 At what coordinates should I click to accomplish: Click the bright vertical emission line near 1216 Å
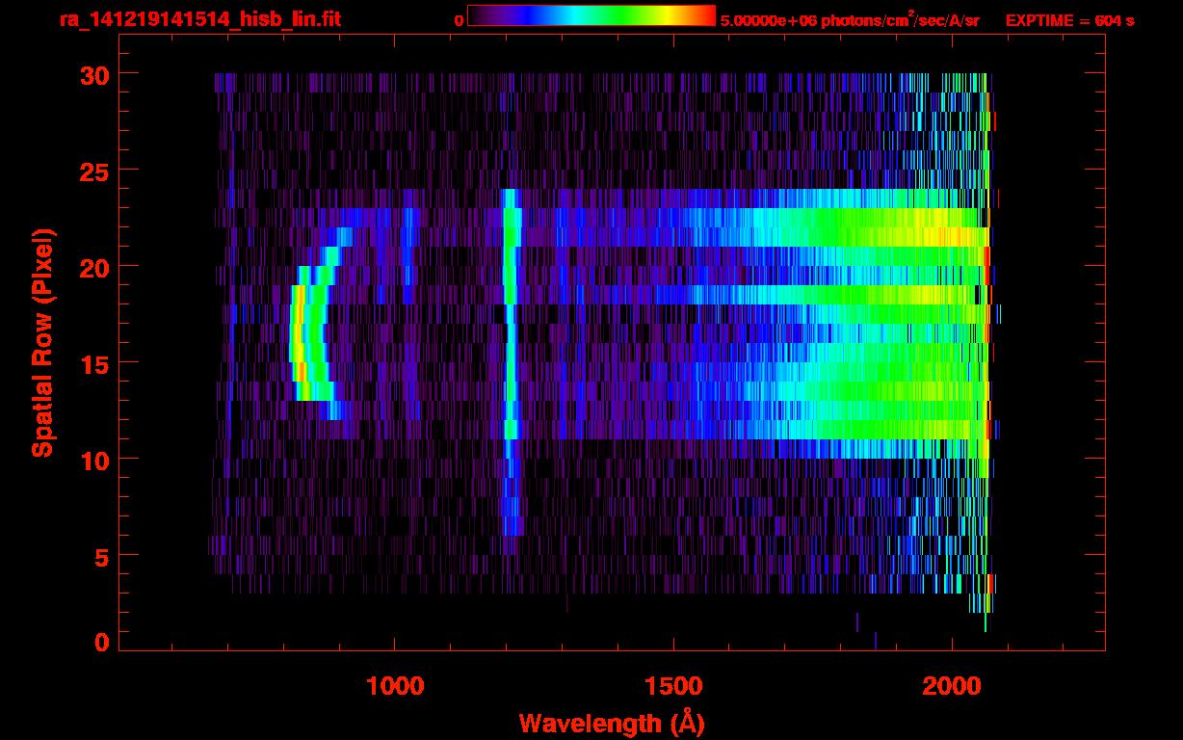(511, 361)
